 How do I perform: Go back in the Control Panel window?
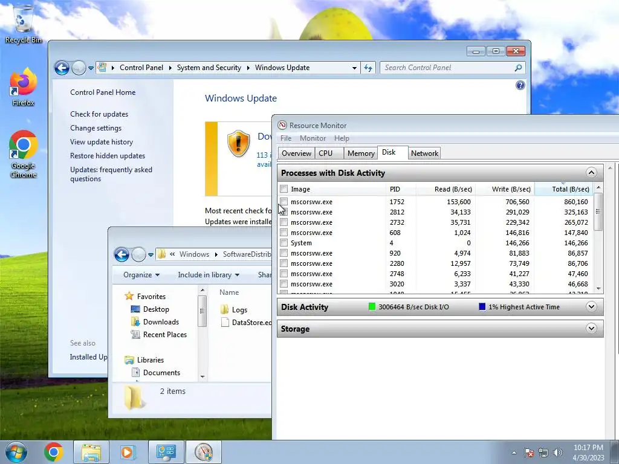[62, 68]
